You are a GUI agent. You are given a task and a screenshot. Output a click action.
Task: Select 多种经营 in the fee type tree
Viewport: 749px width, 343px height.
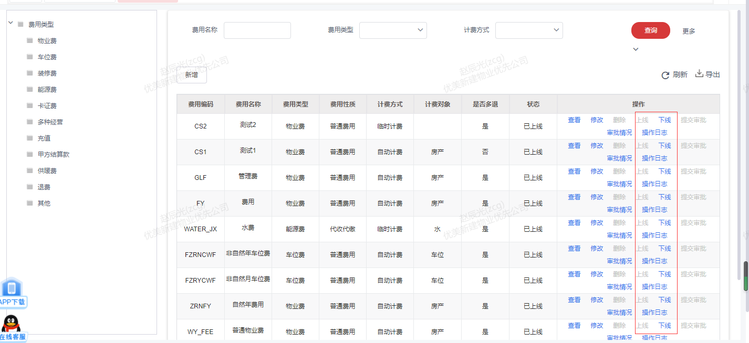coord(50,122)
